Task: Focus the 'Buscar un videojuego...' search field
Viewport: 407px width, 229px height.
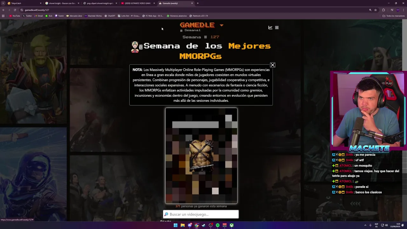Action: pos(201,214)
